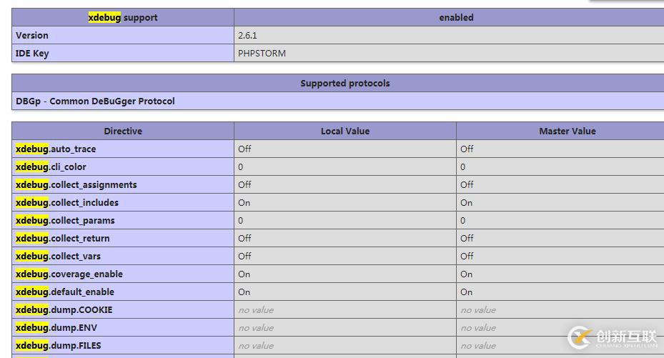Click the xdebug.default_enable directive name
Image resolution: width=664 pixels, height=358 pixels.
[x=65, y=292]
